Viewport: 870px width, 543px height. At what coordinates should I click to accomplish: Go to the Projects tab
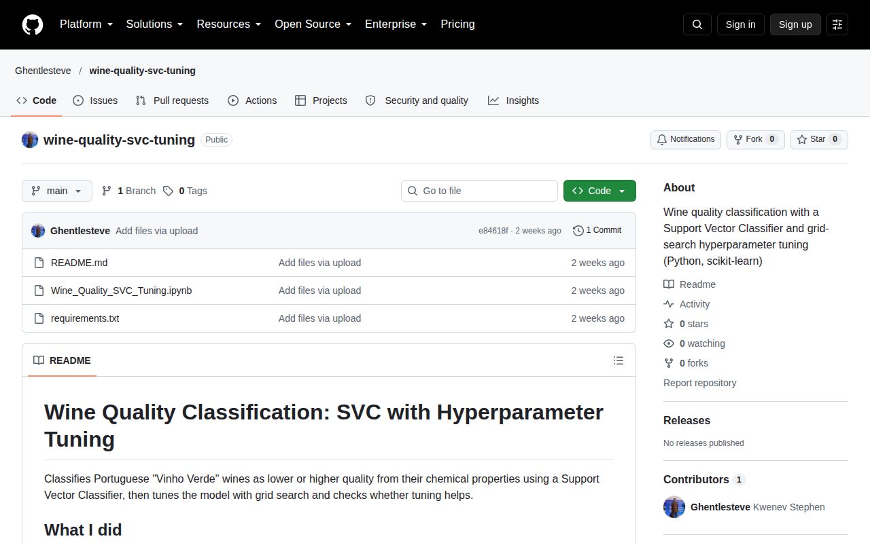pyautogui.click(x=321, y=100)
